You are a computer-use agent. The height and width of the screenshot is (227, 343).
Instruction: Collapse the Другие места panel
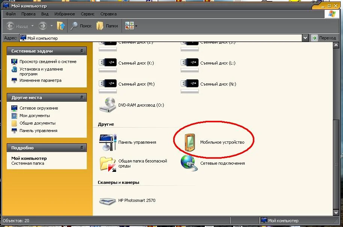82,98
